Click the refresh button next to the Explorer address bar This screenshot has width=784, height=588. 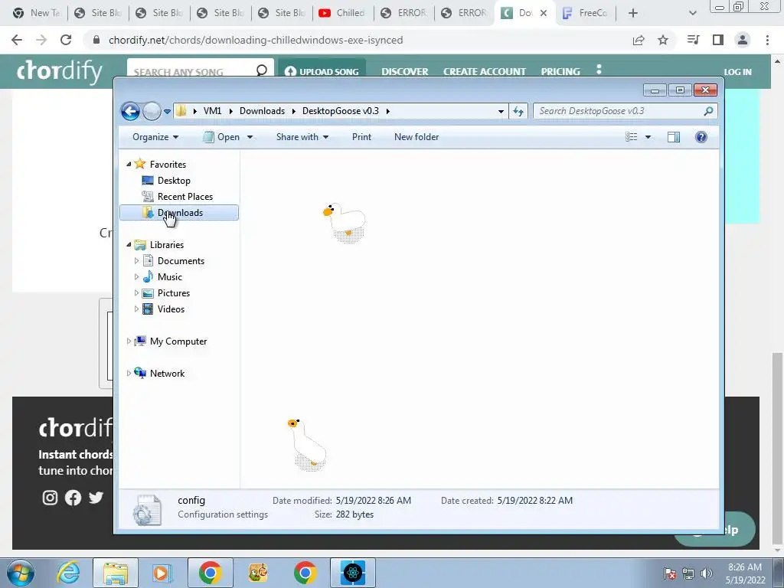(x=518, y=111)
